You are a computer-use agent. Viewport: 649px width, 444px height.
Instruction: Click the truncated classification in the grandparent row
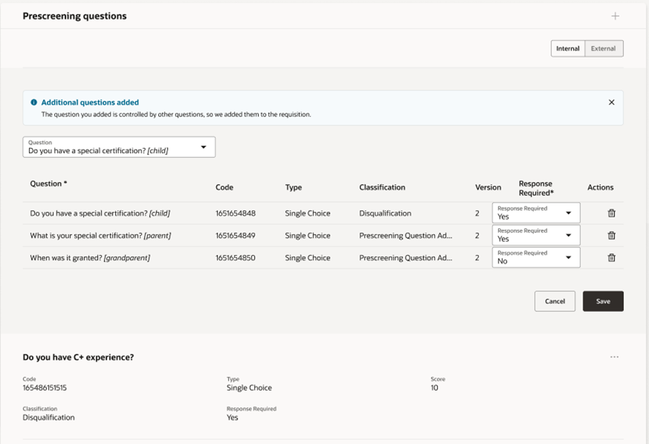406,257
